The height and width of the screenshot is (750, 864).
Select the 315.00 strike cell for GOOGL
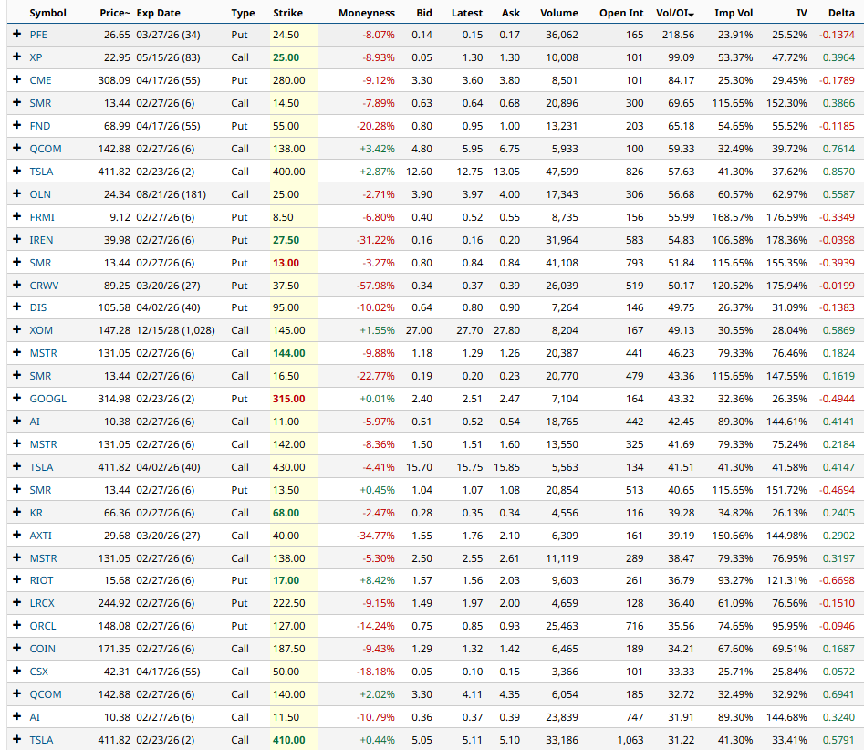(288, 399)
